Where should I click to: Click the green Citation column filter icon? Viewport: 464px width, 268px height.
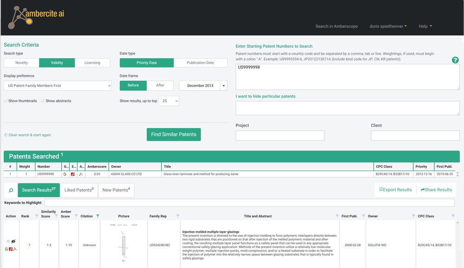97,216
